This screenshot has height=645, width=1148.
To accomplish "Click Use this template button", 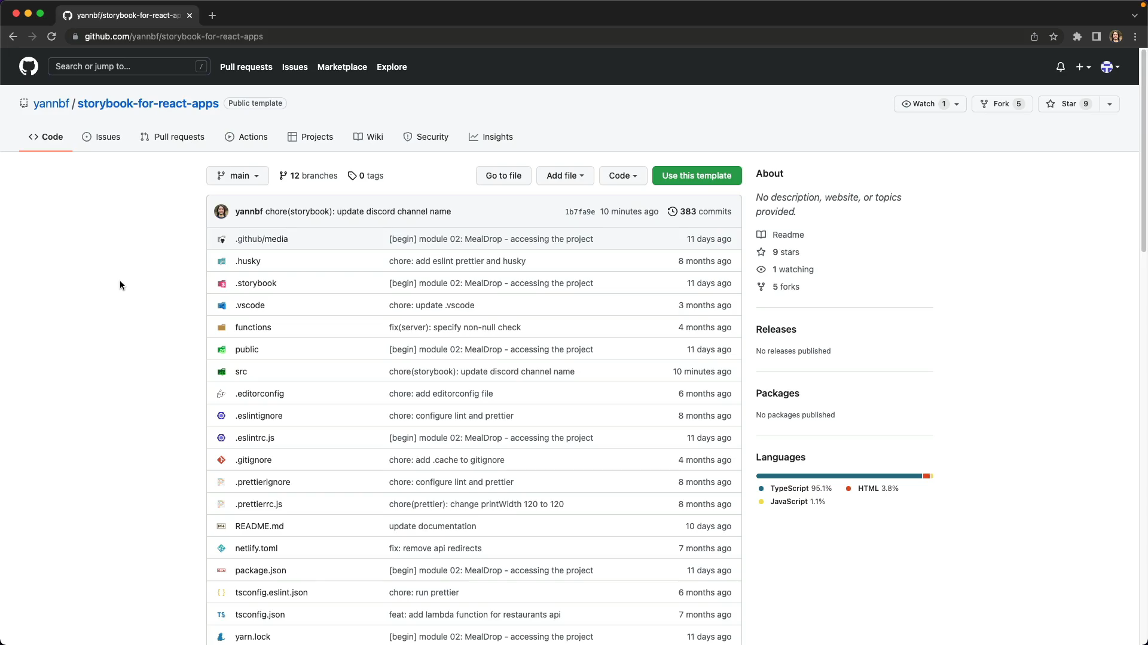I will [697, 176].
